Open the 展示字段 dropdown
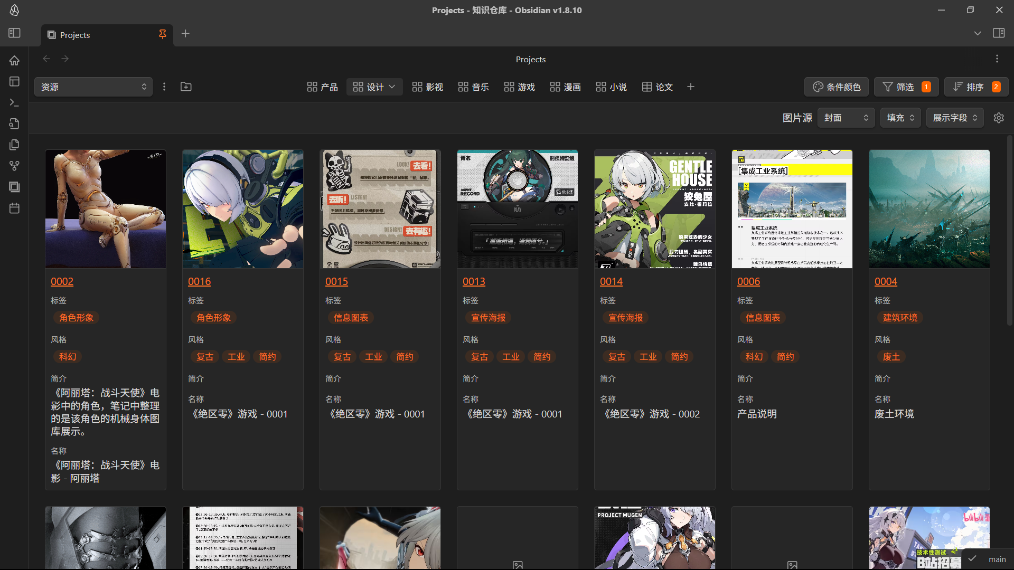This screenshot has width=1014, height=570. [955, 118]
